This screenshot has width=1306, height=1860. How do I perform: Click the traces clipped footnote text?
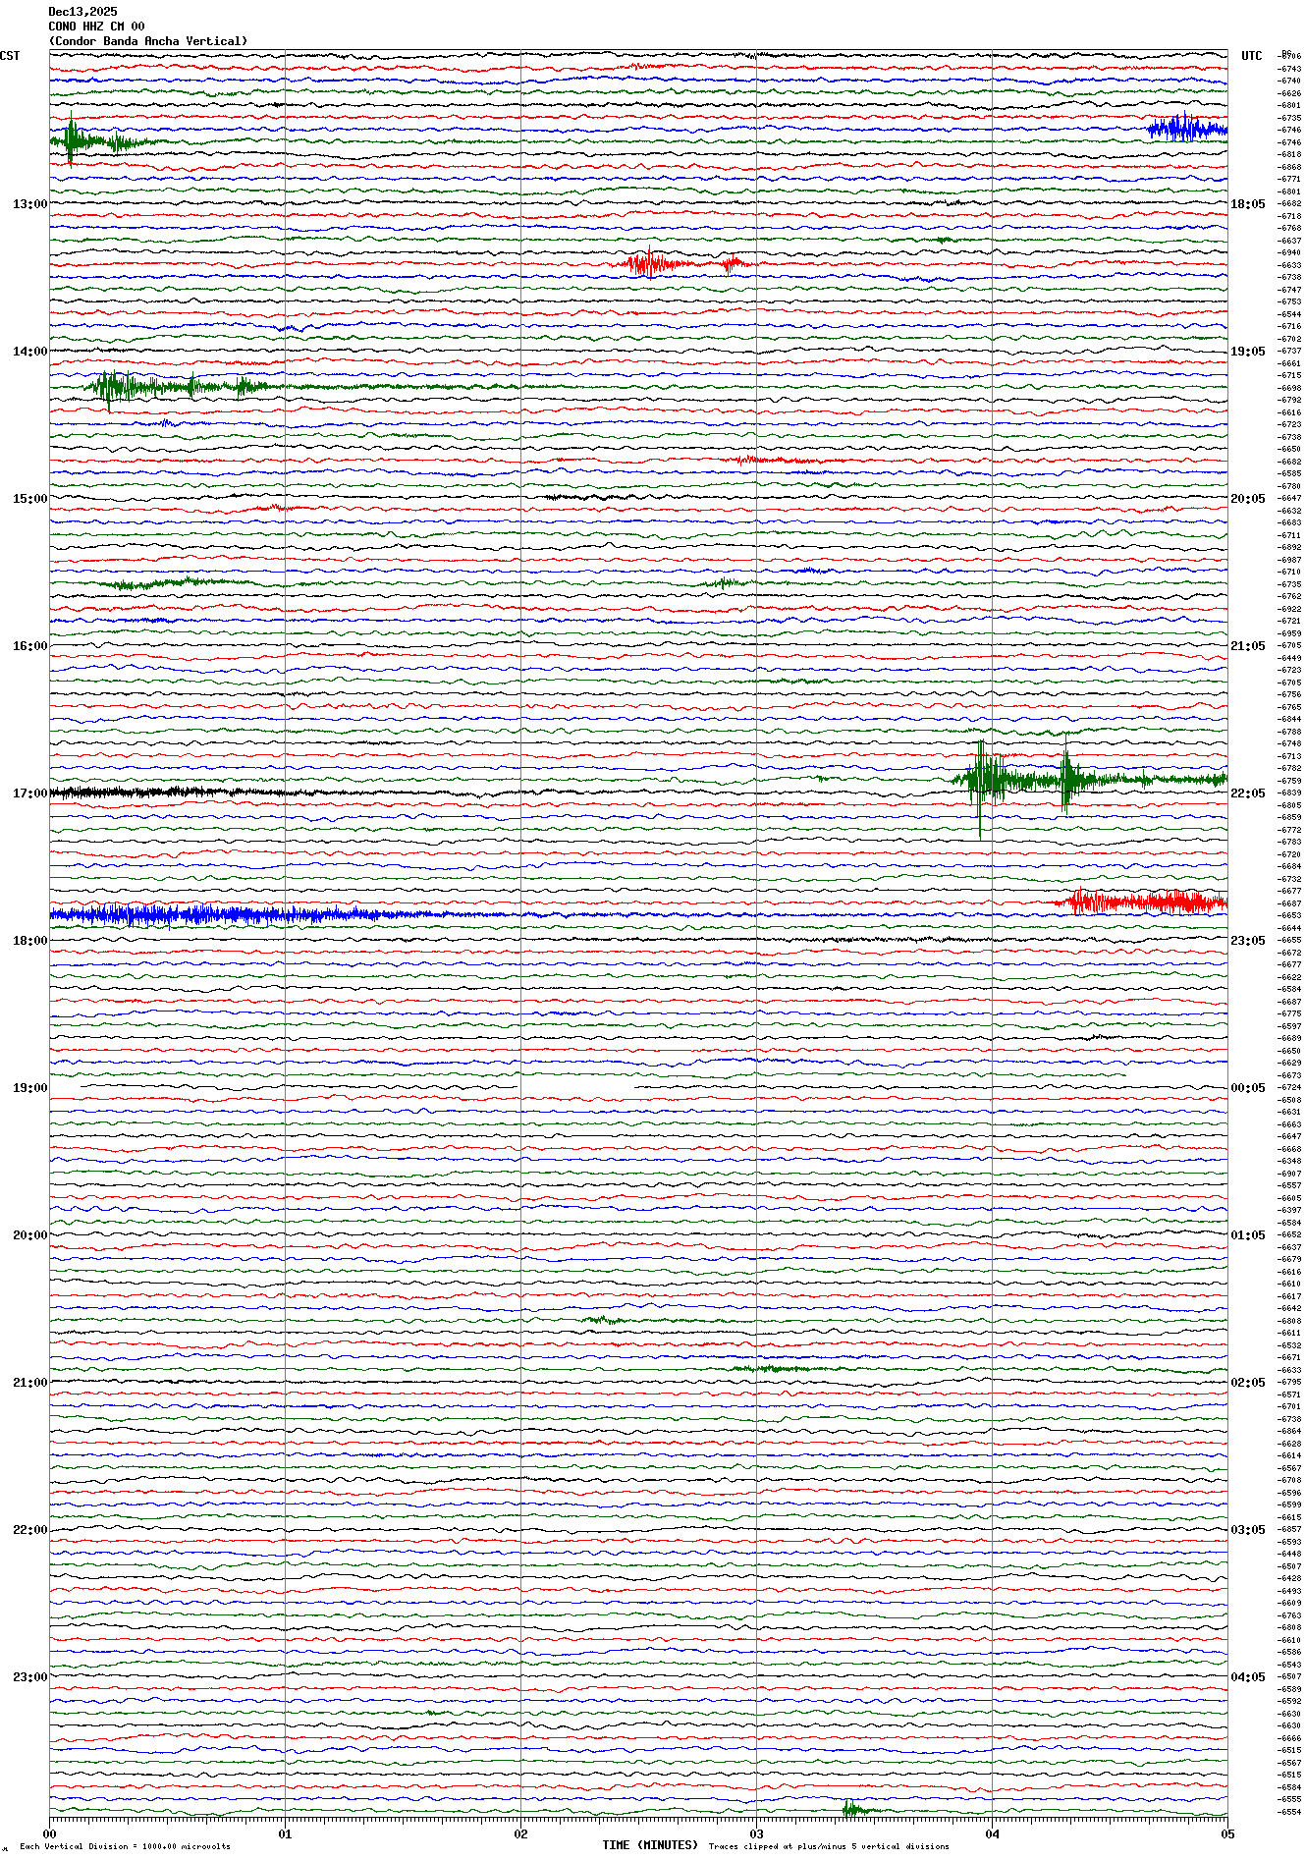[x=829, y=1846]
